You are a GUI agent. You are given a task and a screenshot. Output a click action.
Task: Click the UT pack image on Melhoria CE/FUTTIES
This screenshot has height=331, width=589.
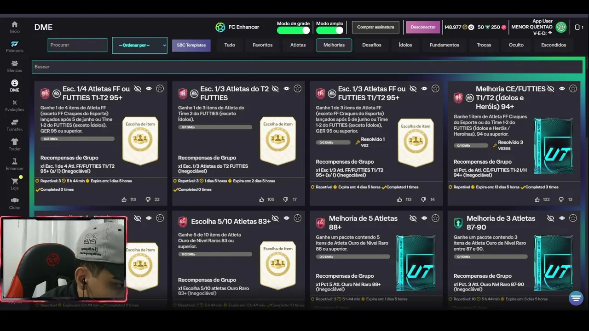pyautogui.click(x=554, y=146)
